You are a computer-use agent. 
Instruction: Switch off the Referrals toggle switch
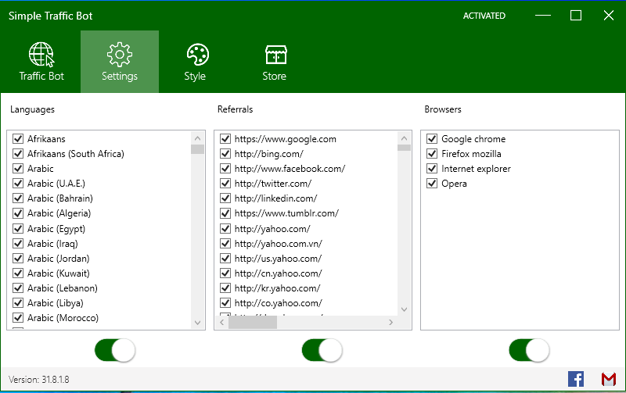point(322,350)
